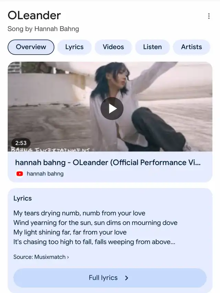Click the hannah bahng channel name
This screenshot has width=220, height=293.
coord(45,174)
